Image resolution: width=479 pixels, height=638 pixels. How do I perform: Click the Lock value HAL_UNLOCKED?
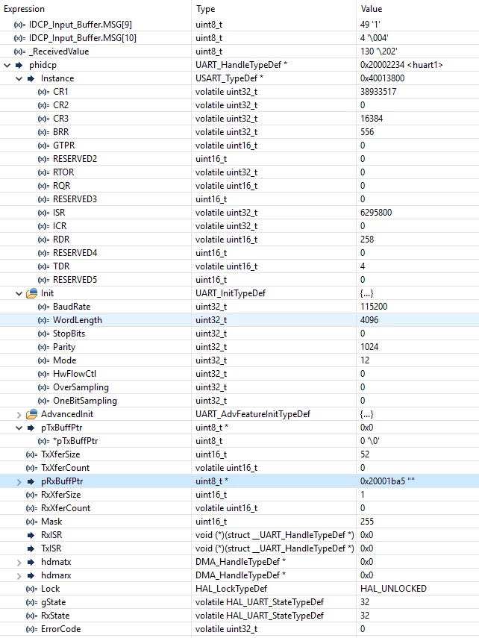[393, 589]
